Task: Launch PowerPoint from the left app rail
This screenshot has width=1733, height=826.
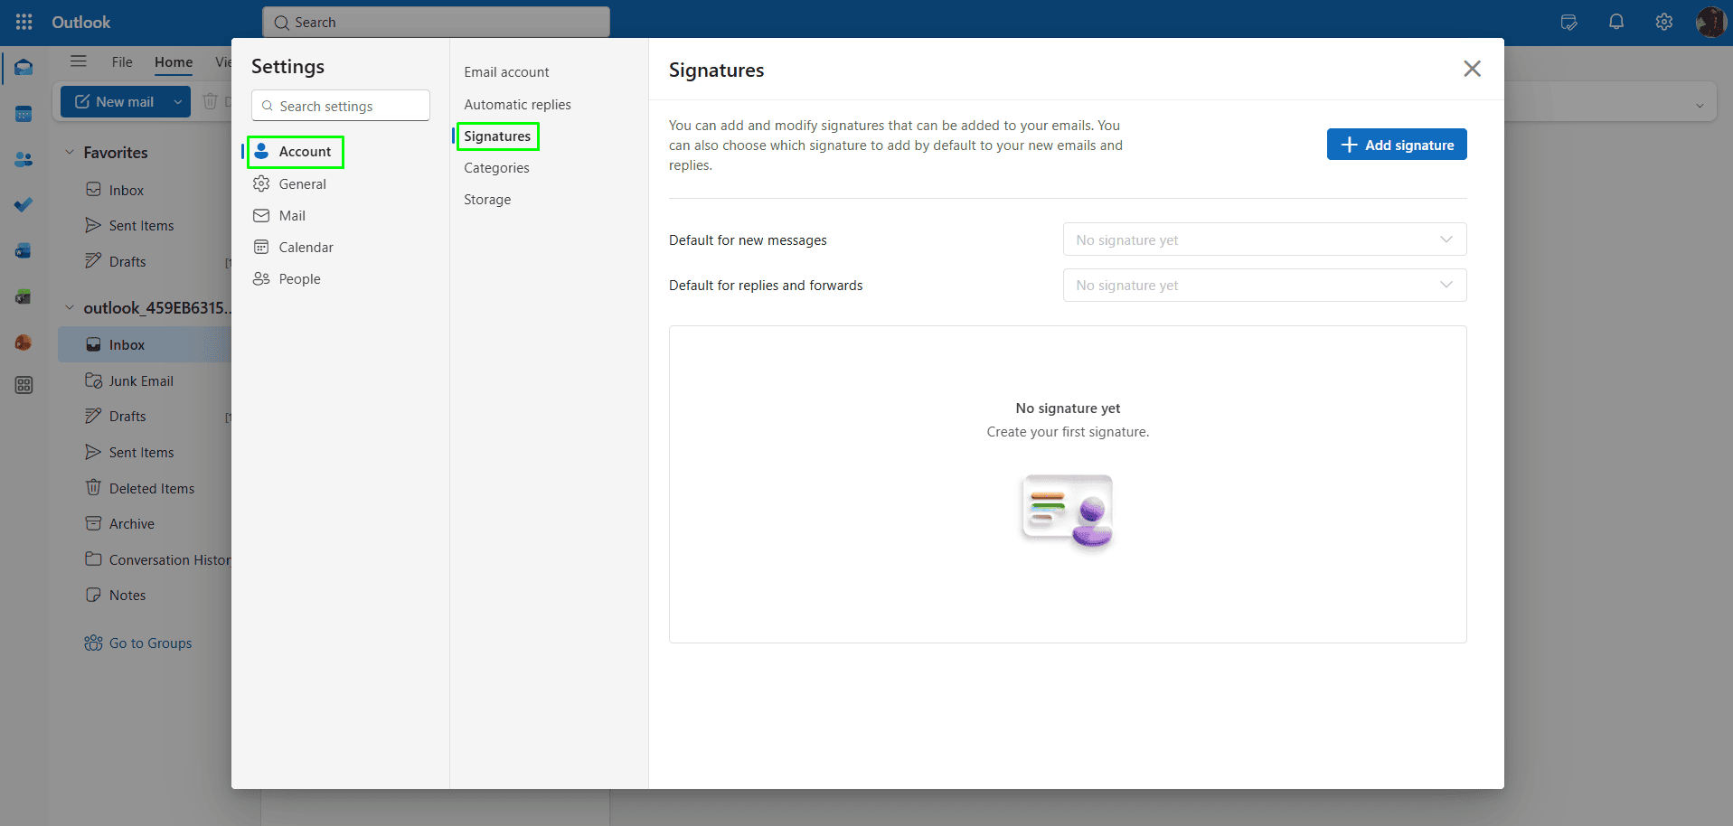Action: point(24,343)
